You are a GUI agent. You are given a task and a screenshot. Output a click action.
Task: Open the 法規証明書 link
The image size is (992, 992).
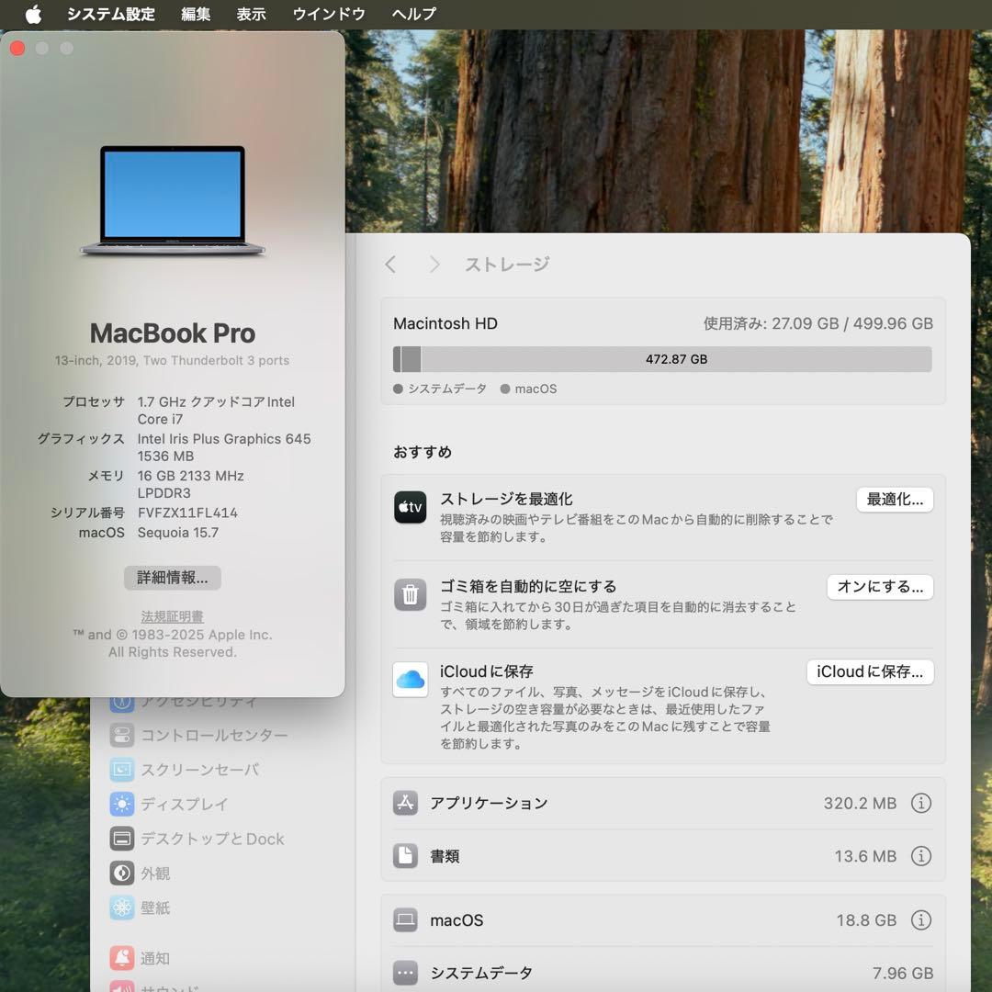point(171,615)
